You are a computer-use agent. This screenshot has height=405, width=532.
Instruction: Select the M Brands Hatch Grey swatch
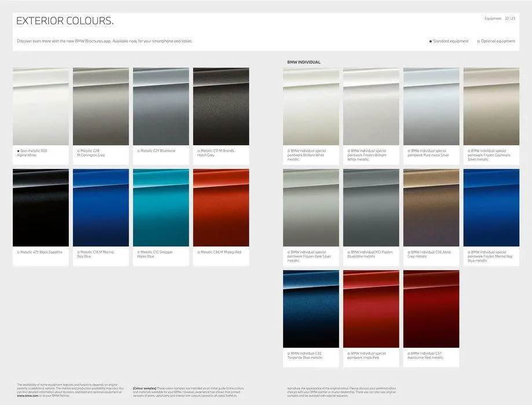221,106
